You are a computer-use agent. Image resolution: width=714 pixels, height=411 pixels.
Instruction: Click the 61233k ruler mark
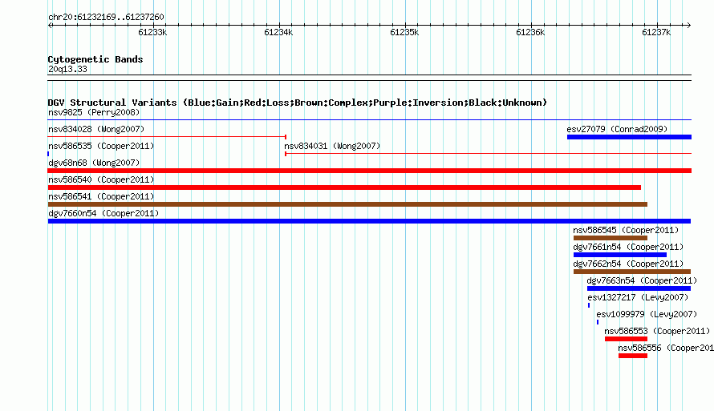coord(152,32)
